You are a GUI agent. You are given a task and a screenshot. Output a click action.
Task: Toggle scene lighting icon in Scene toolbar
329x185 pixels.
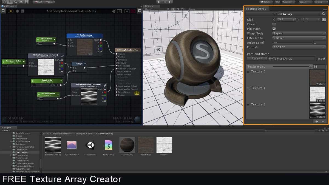174,9
